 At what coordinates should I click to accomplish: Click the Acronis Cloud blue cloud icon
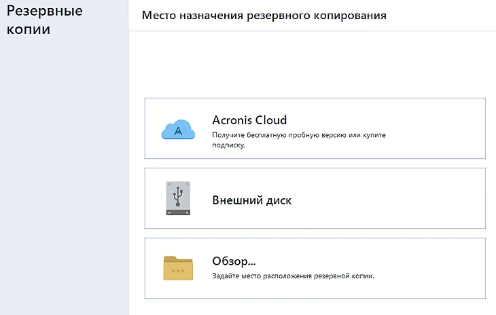click(x=178, y=128)
